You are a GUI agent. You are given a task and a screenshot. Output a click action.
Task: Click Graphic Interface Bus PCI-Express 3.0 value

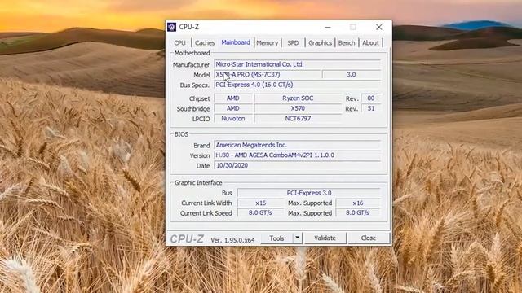point(309,193)
